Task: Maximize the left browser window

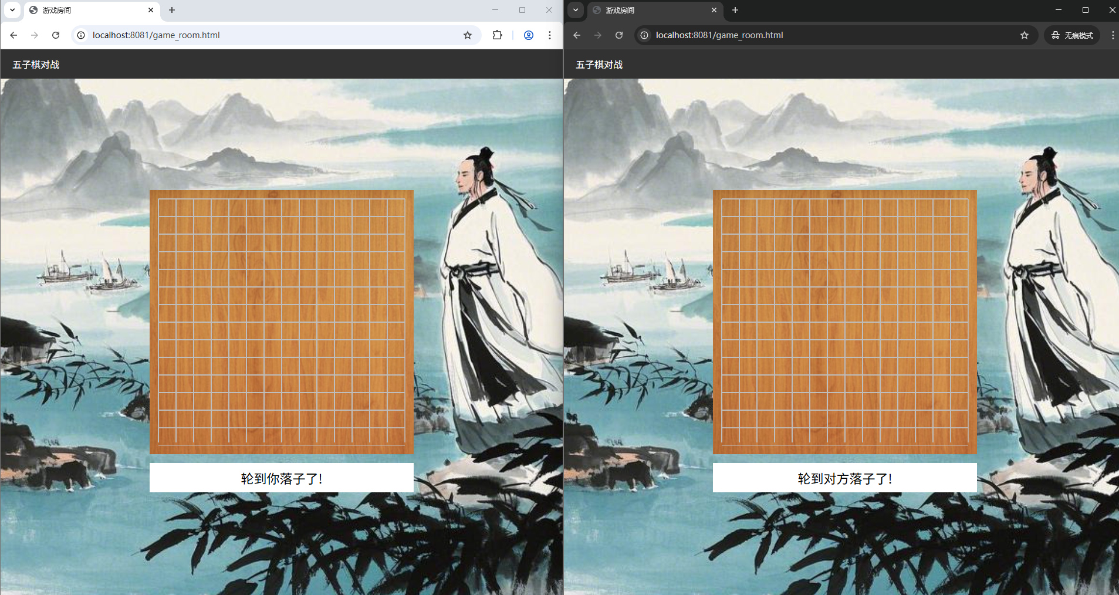Action: tap(522, 10)
